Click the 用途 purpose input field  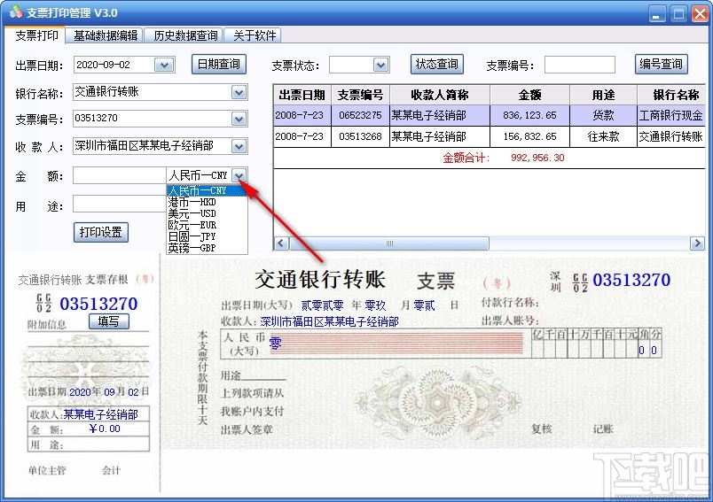point(120,204)
